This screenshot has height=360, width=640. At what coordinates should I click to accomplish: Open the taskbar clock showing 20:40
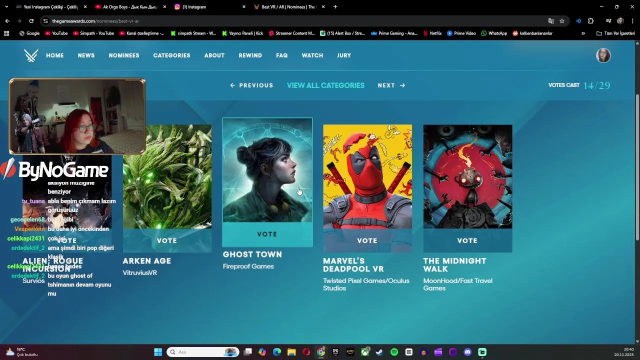[624, 352]
